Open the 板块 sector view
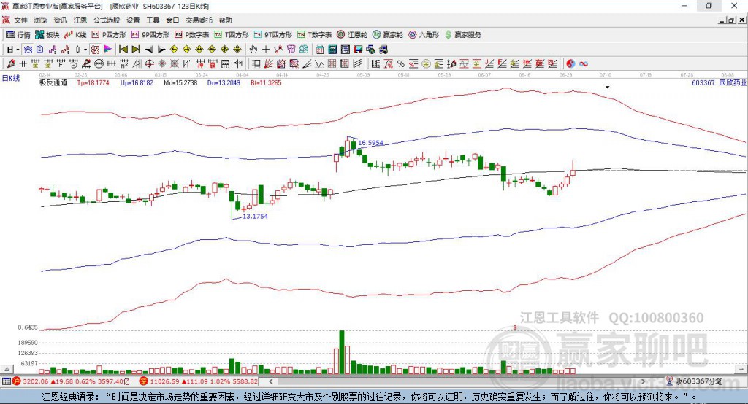 pyautogui.click(x=47, y=35)
